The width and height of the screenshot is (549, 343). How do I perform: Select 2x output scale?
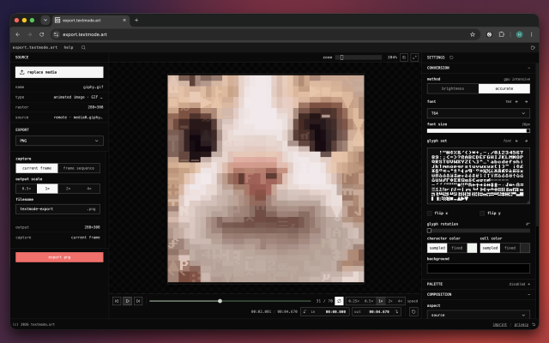click(x=69, y=189)
